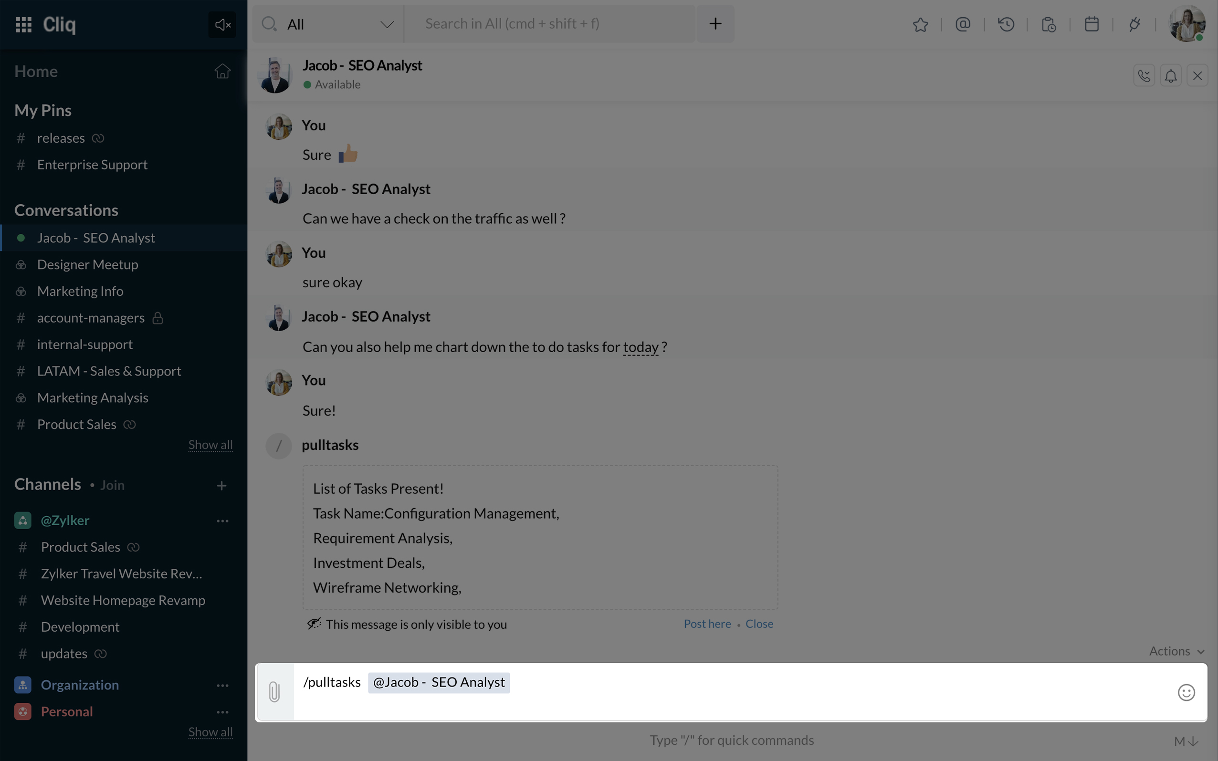Viewport: 1218px width, 761px height.
Task: Close the Jacob chat window X
Action: click(1197, 75)
